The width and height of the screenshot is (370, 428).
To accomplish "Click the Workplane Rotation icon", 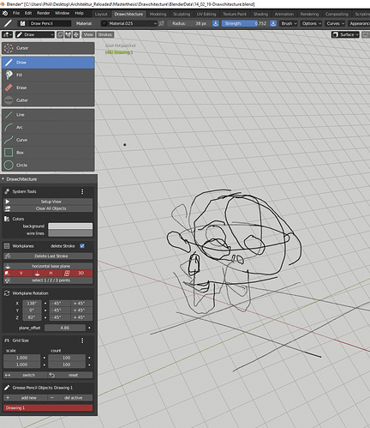I will [x=7, y=293].
